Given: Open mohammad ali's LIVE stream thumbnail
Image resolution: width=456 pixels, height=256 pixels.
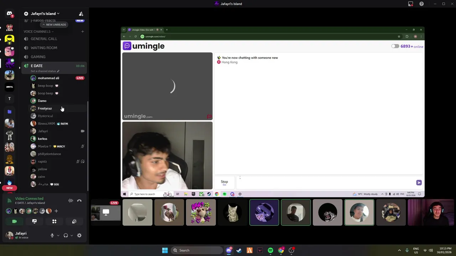Looking at the screenshot, I should 105,213.
